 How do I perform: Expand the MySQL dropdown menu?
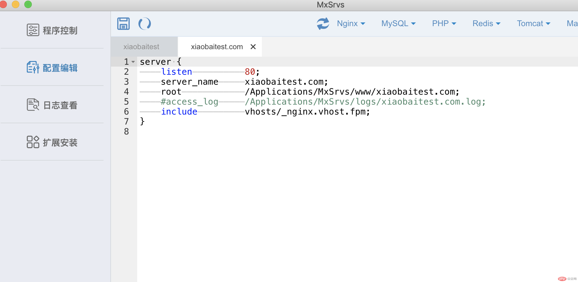tap(398, 24)
